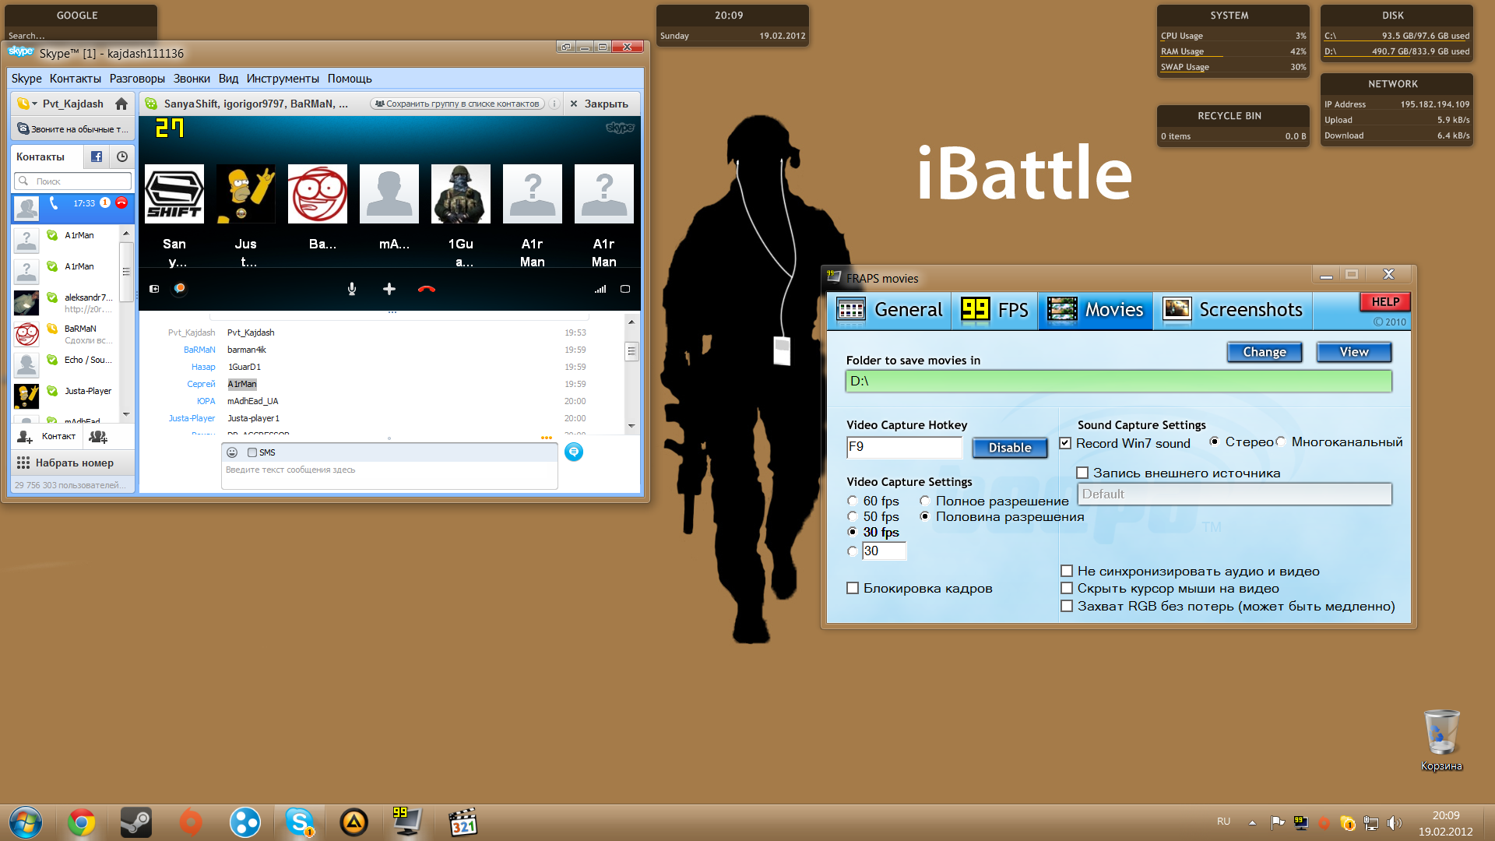
Task: Mute the microphone in Skype call
Action: click(352, 289)
